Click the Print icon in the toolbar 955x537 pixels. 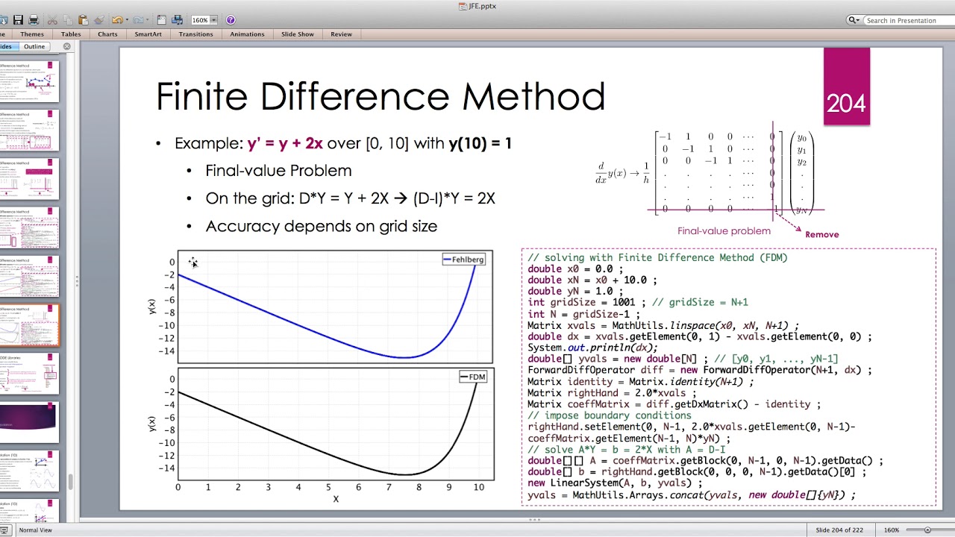(34, 20)
